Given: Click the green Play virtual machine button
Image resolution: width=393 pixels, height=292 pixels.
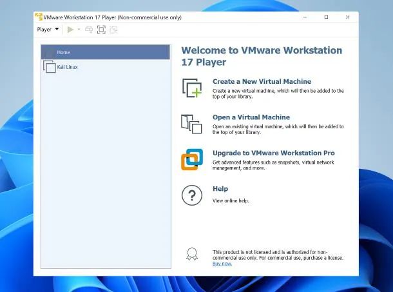Looking at the screenshot, I should coord(70,30).
